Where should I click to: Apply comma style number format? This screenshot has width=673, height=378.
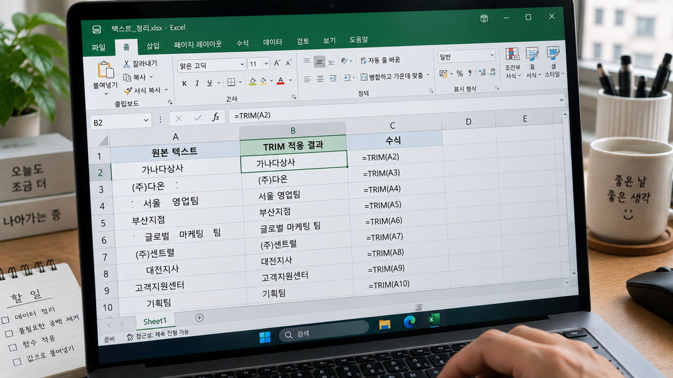470,73
